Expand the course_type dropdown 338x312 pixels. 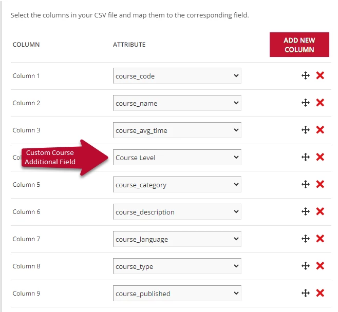[x=177, y=266]
